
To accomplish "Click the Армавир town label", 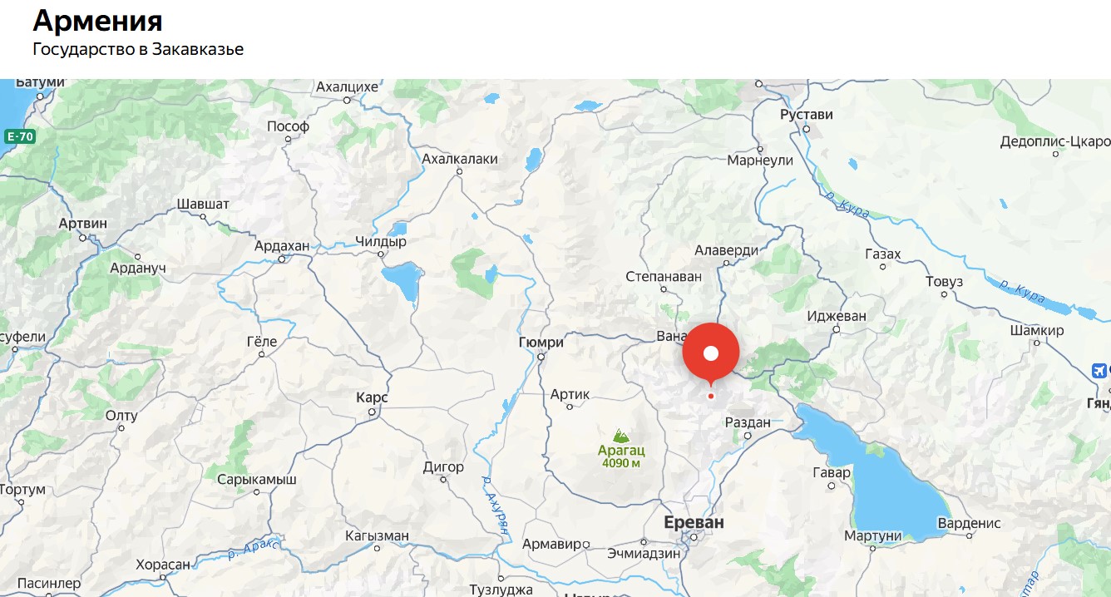I will tap(551, 545).
